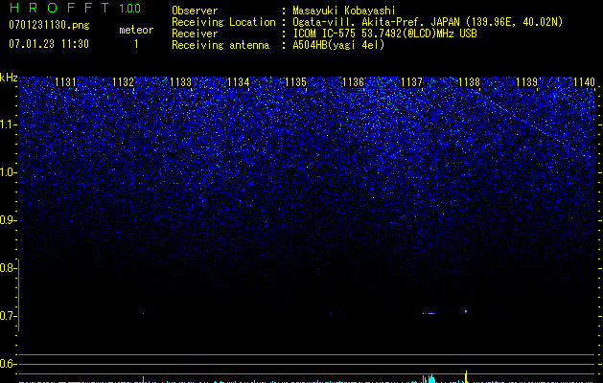Click the 1132 time marker
The width and height of the screenshot is (603, 383).
pos(124,82)
